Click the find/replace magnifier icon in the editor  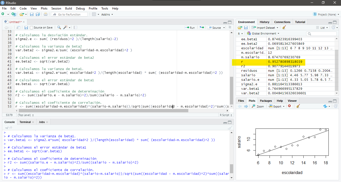click(59, 27)
